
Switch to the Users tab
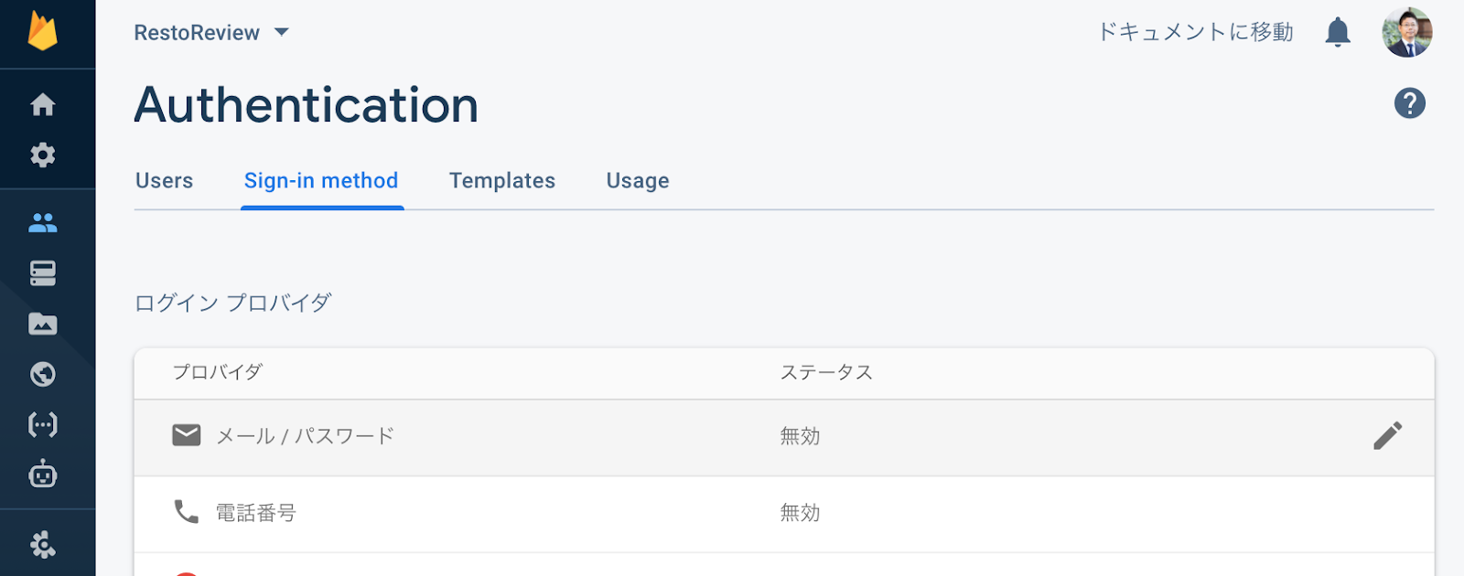[165, 181]
